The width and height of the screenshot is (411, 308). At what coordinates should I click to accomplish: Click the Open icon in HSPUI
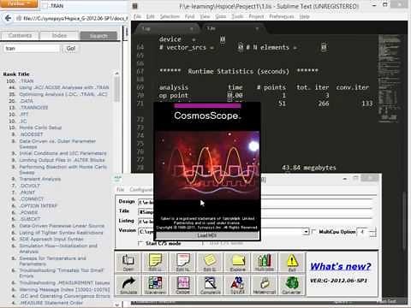tap(128, 262)
